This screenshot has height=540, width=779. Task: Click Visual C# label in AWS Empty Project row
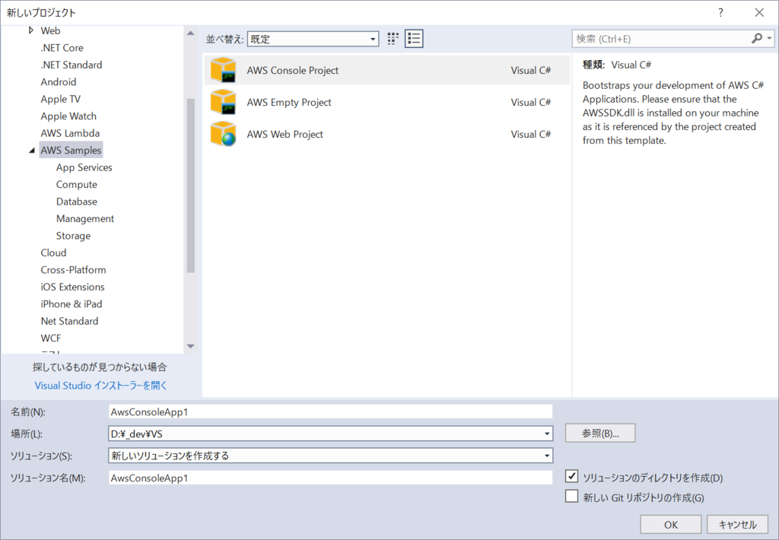530,103
